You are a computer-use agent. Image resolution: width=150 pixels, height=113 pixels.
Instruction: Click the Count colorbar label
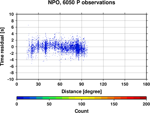pos(82,111)
